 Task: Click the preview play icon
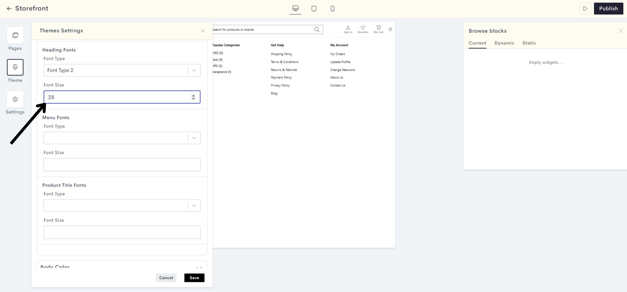click(x=585, y=9)
